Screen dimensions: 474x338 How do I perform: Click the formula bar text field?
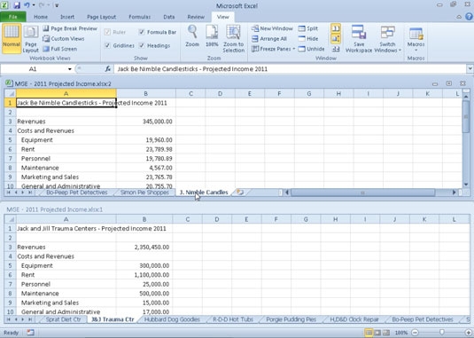pos(290,69)
